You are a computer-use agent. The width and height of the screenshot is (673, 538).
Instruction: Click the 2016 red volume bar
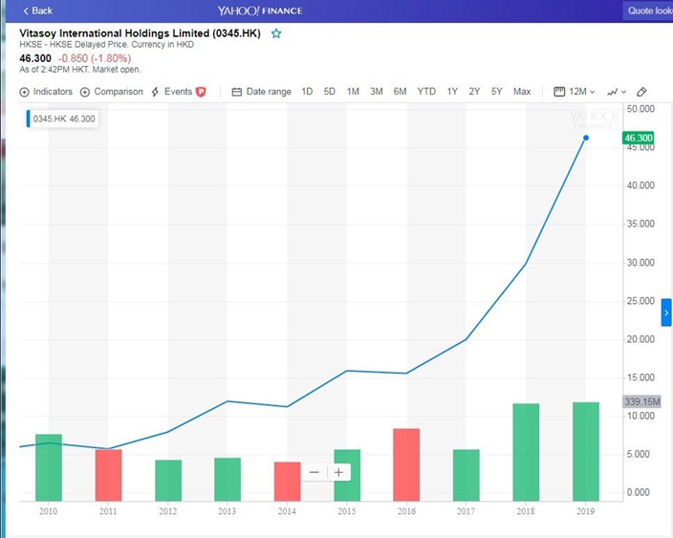(406, 464)
